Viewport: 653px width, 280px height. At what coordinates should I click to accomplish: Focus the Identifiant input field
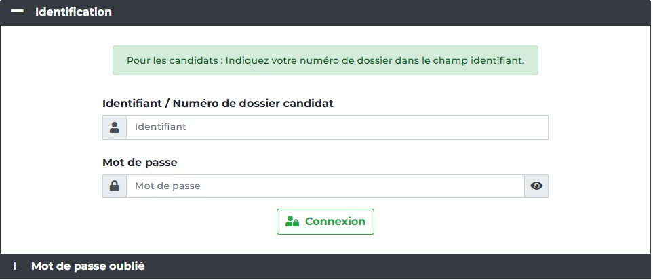tap(337, 127)
